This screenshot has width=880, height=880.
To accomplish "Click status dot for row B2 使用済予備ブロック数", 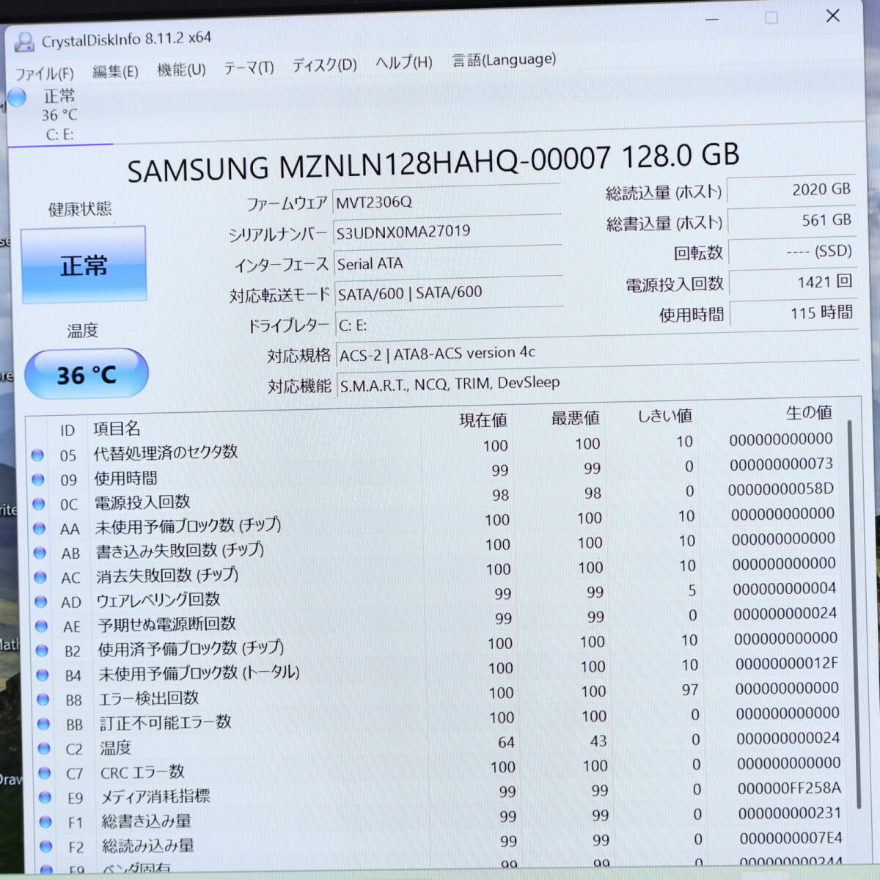I will pyautogui.click(x=42, y=650).
